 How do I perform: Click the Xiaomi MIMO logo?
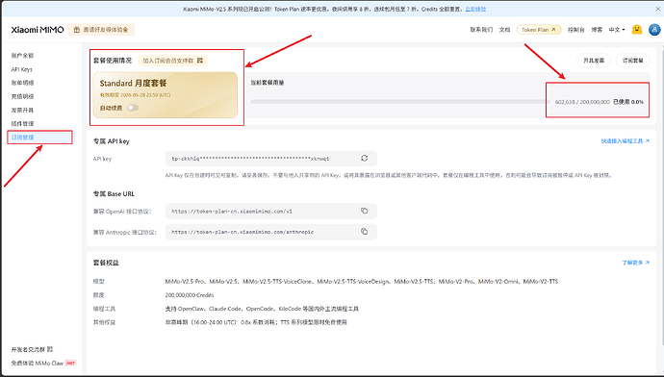tap(38, 30)
